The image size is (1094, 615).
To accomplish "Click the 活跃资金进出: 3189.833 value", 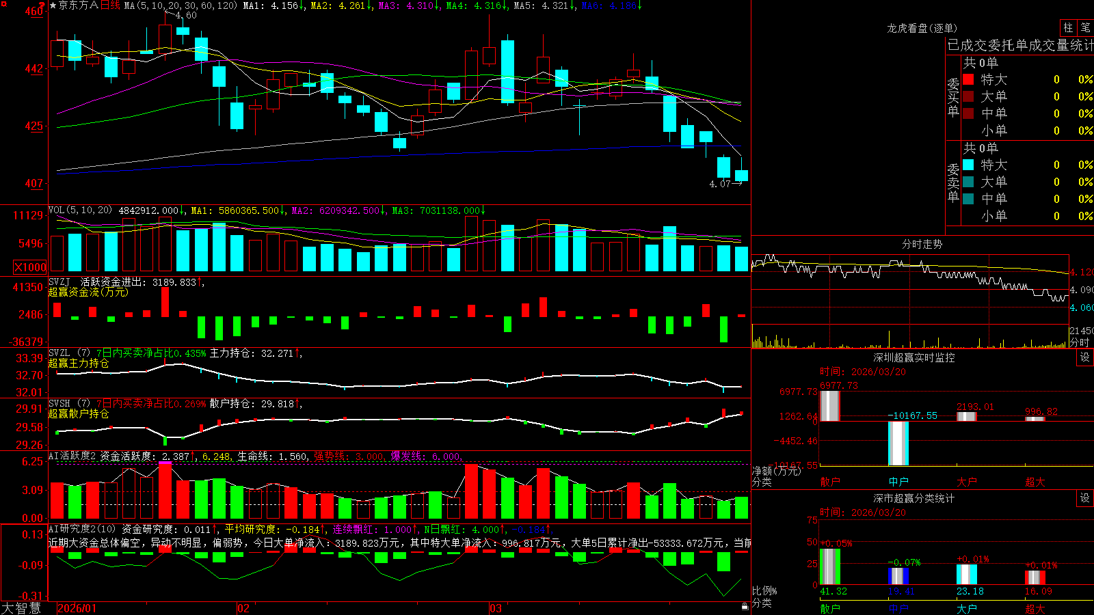I will [141, 282].
